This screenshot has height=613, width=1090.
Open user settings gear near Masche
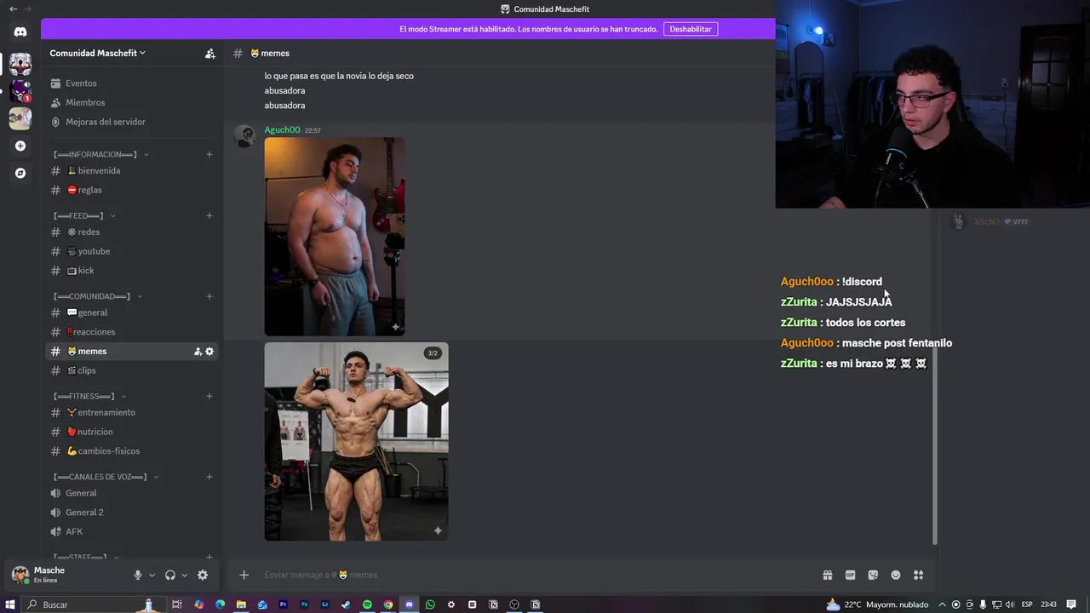tap(203, 575)
